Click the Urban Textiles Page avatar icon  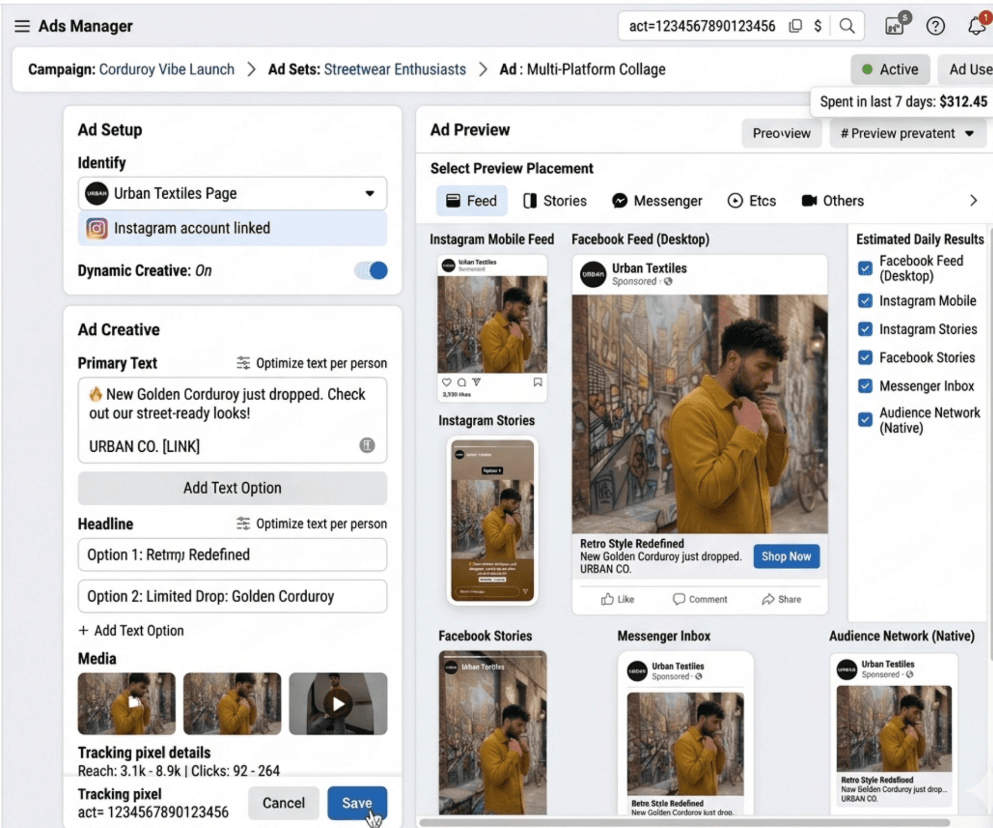(x=97, y=194)
